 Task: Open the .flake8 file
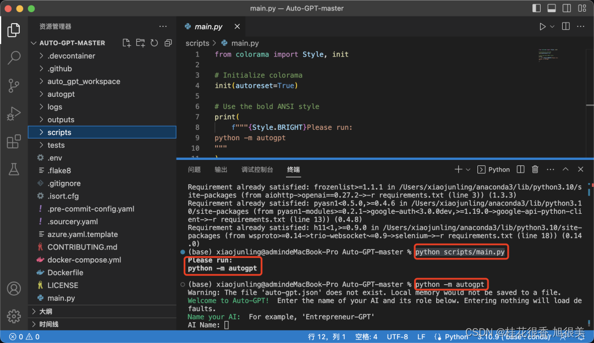pos(102,170)
